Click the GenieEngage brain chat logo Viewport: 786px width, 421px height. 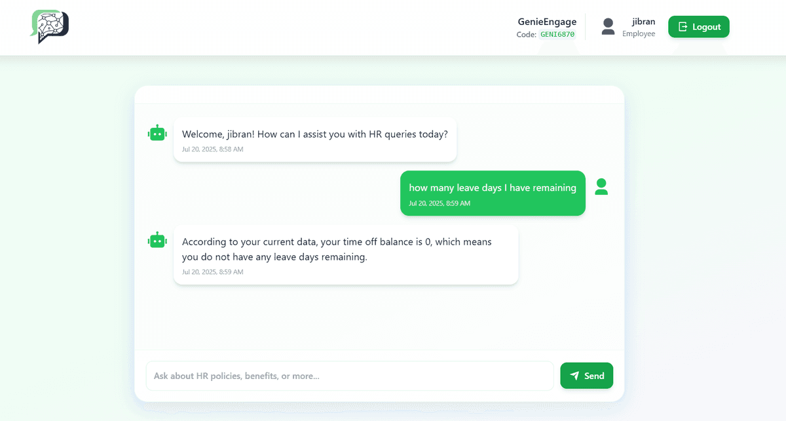pyautogui.click(x=50, y=27)
